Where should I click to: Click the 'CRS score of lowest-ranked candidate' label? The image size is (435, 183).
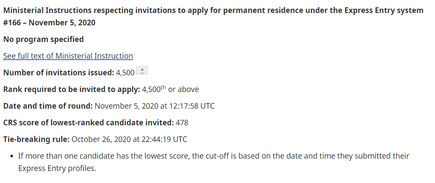coord(88,123)
